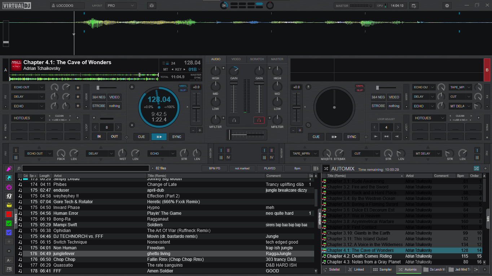The height and width of the screenshot is (276, 492).
Task: Switch to the VIDEO mixer tab
Action: pyautogui.click(x=236, y=59)
